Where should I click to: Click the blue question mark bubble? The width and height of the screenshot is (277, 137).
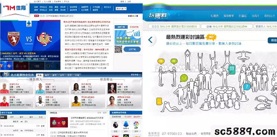(x=247, y=87)
